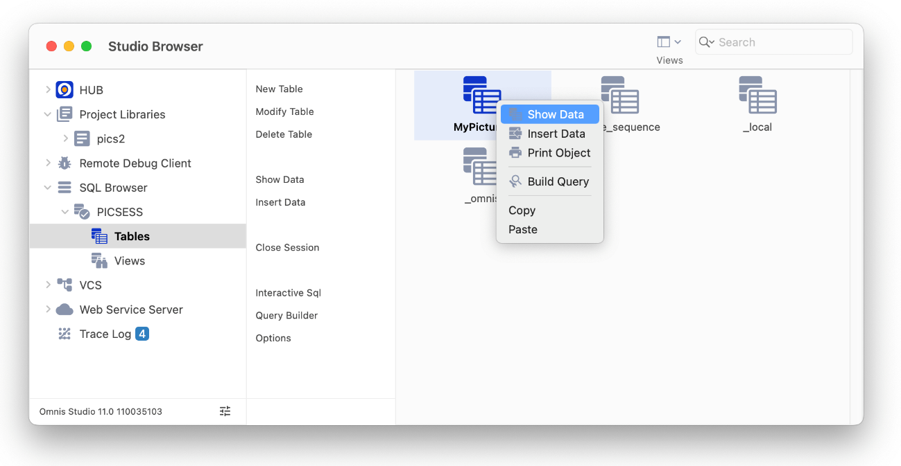
Task: Collapse the SQL Browser node
Action: coord(48,188)
